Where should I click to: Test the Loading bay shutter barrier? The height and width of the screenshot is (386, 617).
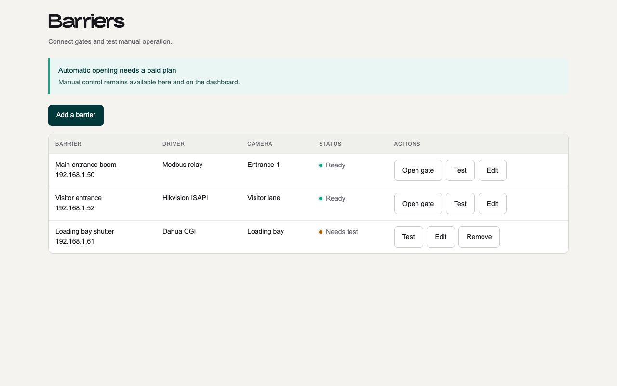[x=409, y=237]
